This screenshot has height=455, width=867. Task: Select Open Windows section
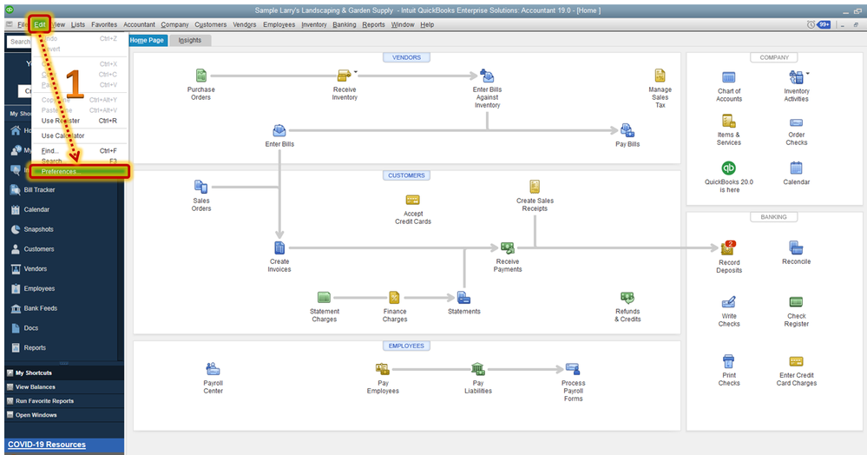tap(64, 415)
